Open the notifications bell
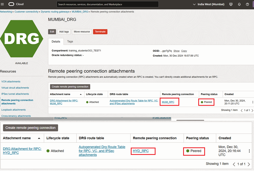Image resolution: width=254 pixels, height=171 pixels. pyautogui.click(x=239, y=4)
